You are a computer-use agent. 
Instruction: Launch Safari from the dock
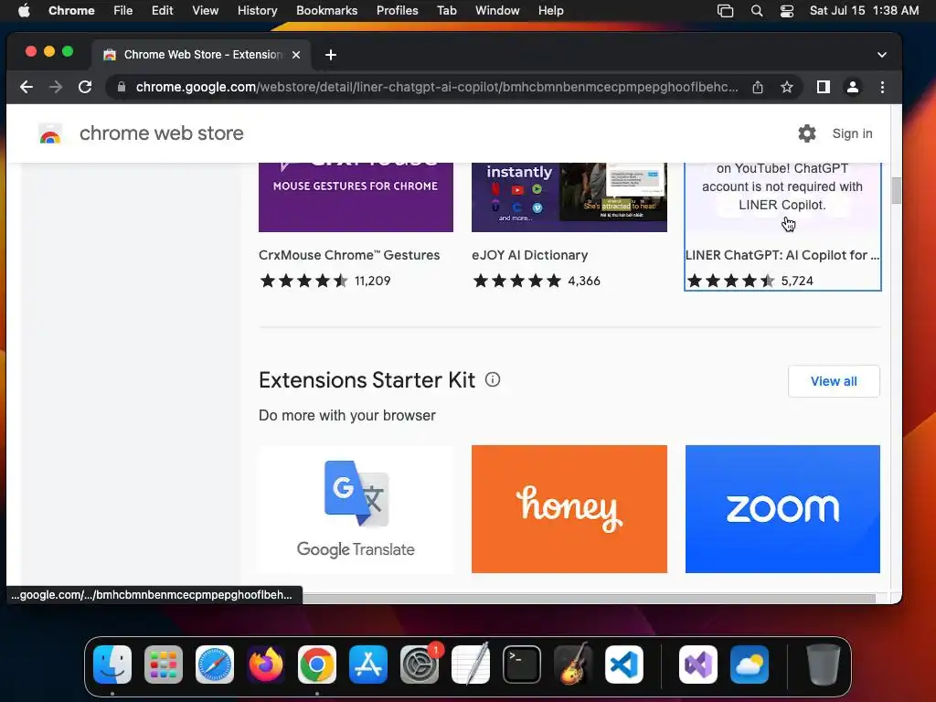pos(215,665)
